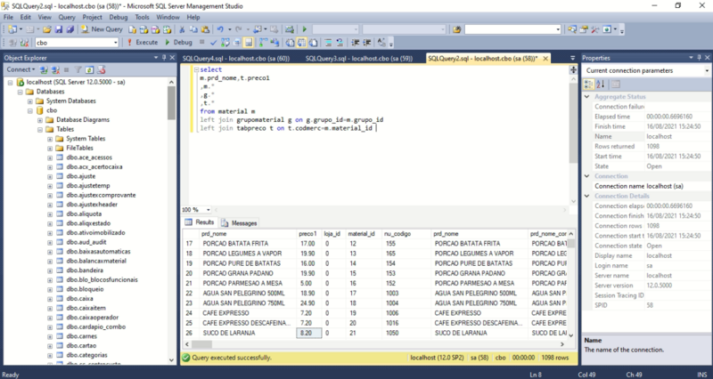Screen dimensions: 713x379
Task: Pin the Object Explorer panel
Action: 164,58
